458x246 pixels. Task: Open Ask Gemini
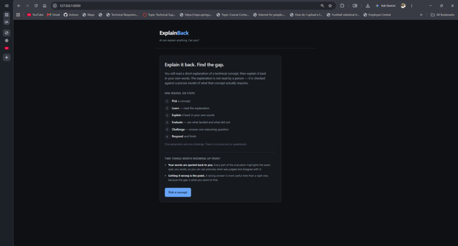386,6
